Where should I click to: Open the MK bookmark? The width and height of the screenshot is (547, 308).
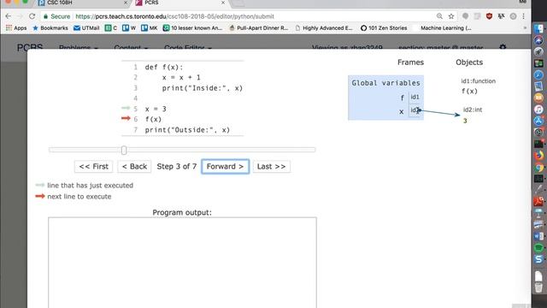pos(150,28)
